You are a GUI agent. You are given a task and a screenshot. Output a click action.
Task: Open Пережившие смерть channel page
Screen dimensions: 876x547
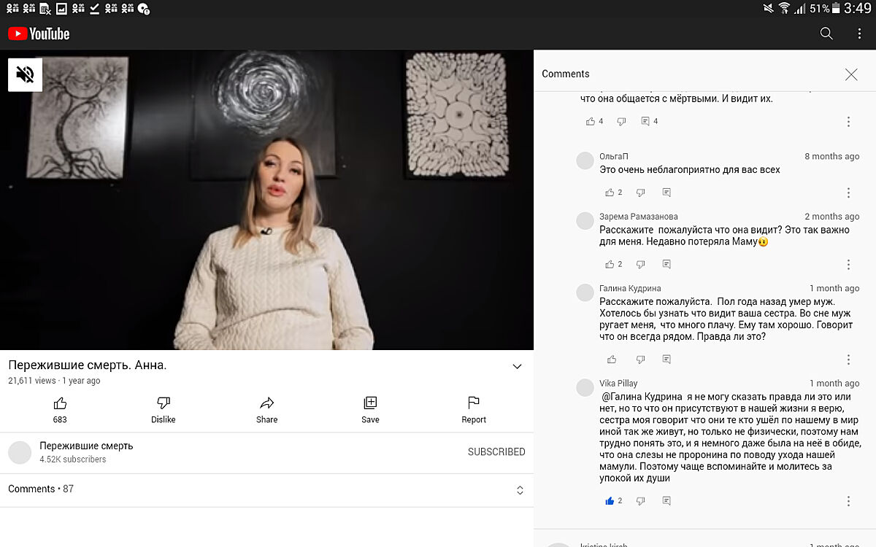click(86, 446)
